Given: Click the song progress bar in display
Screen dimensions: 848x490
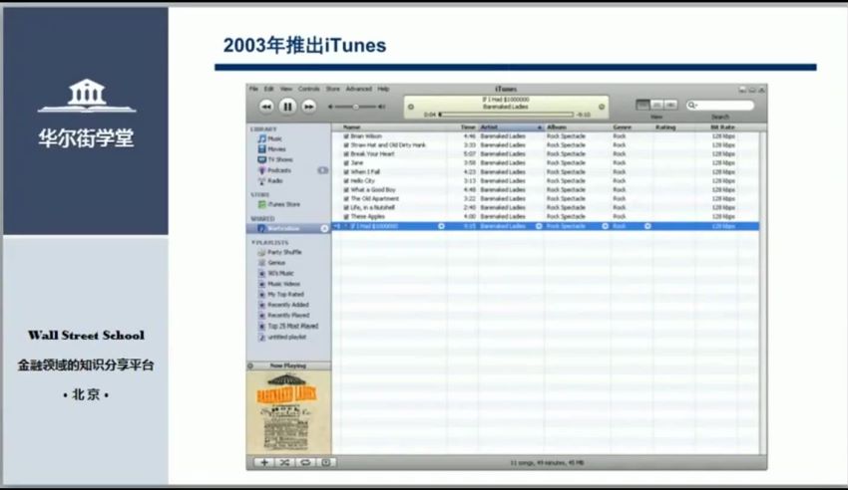Looking at the screenshot, I should point(506,115).
